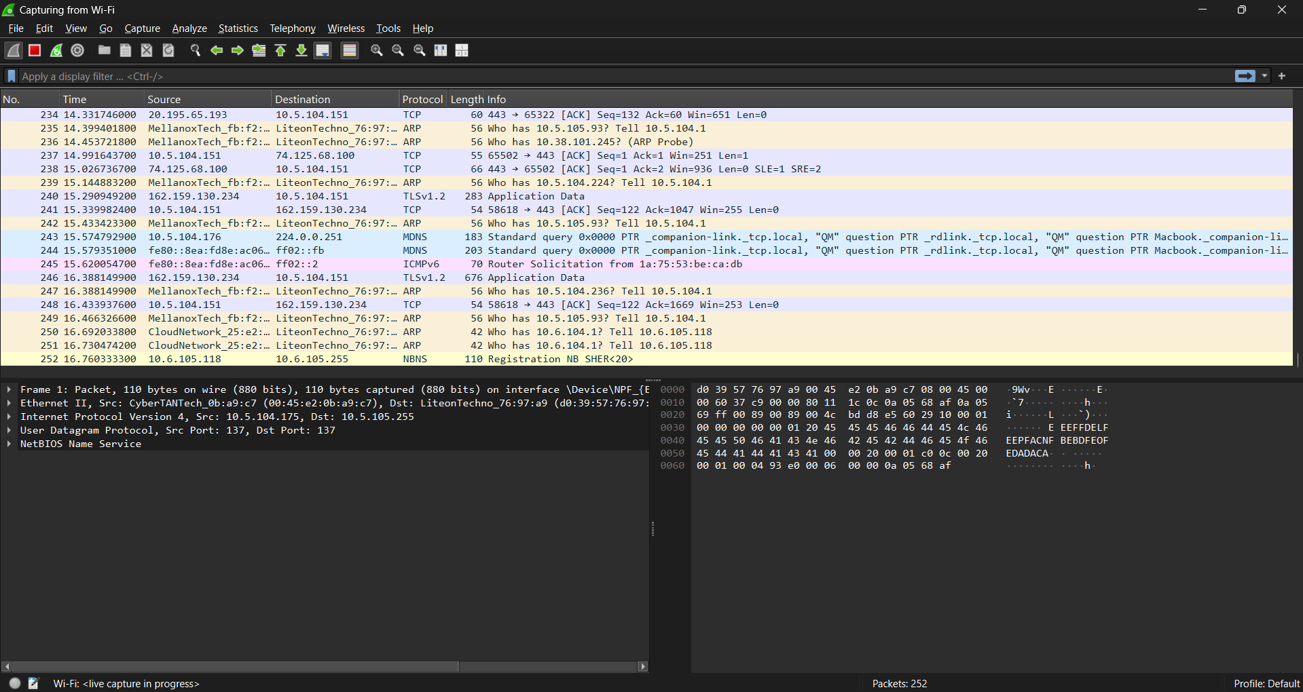Screen dimensions: 1303x692
Task: Apply display filter arrow button
Action: click(x=1245, y=76)
